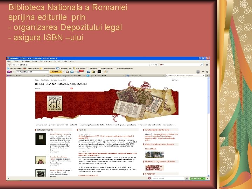Open the Free Hotmail bookmark

click(79, 69)
